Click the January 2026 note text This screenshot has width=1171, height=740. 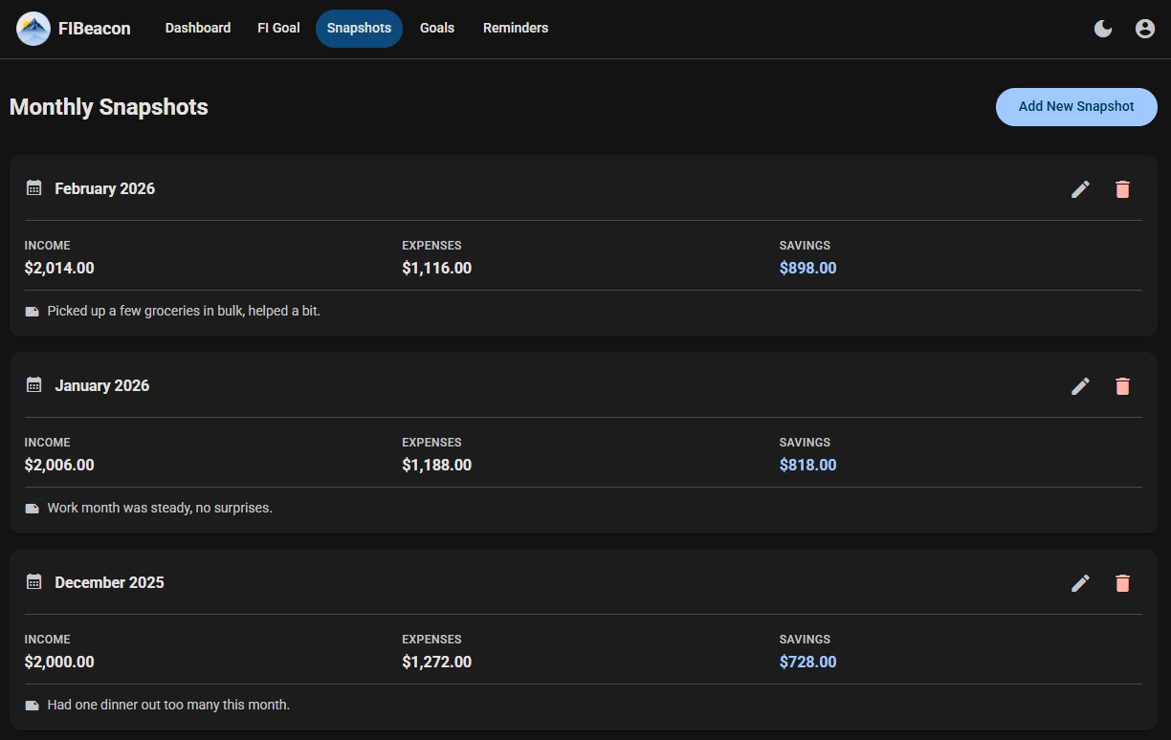(160, 508)
